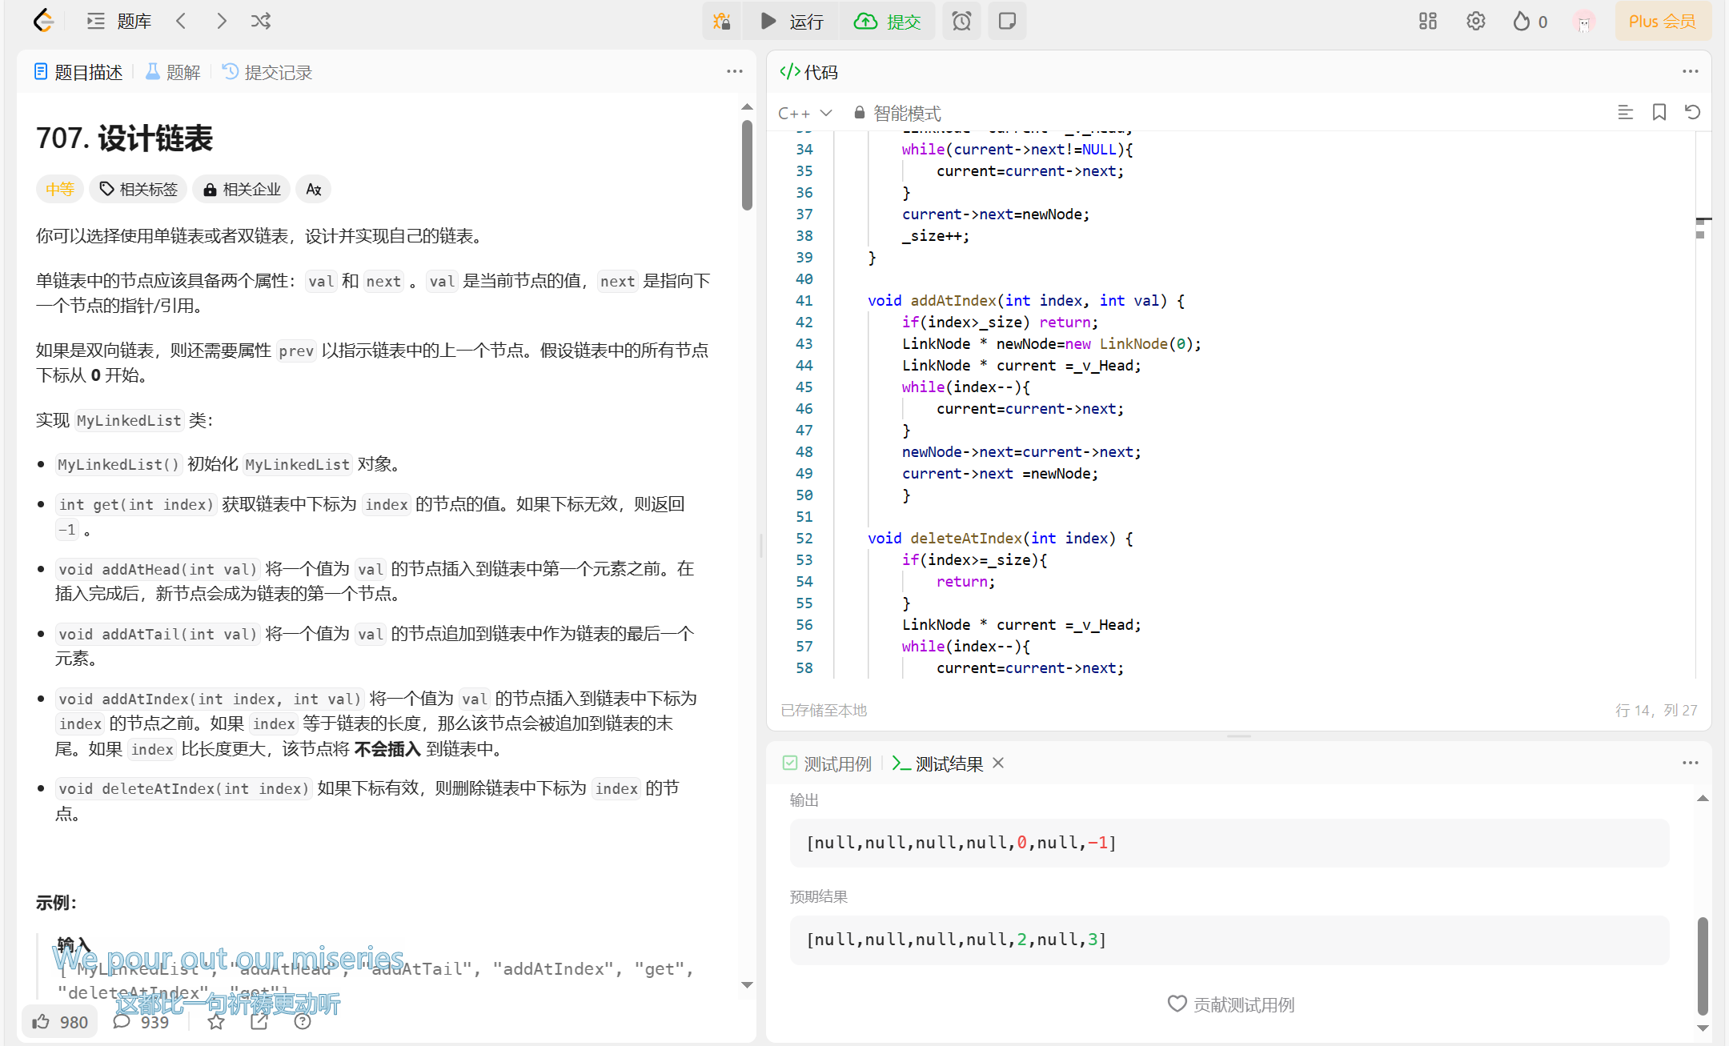Open test panel more options menu
Image resolution: width=1729 pixels, height=1046 pixels.
[x=1690, y=763]
